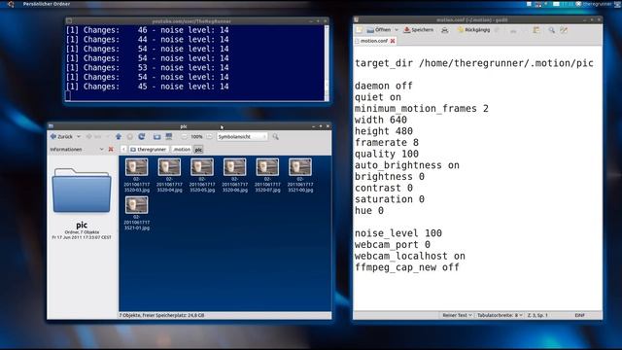
Task: Open the Symbolansicht view dropdown
Action: [x=242, y=136]
